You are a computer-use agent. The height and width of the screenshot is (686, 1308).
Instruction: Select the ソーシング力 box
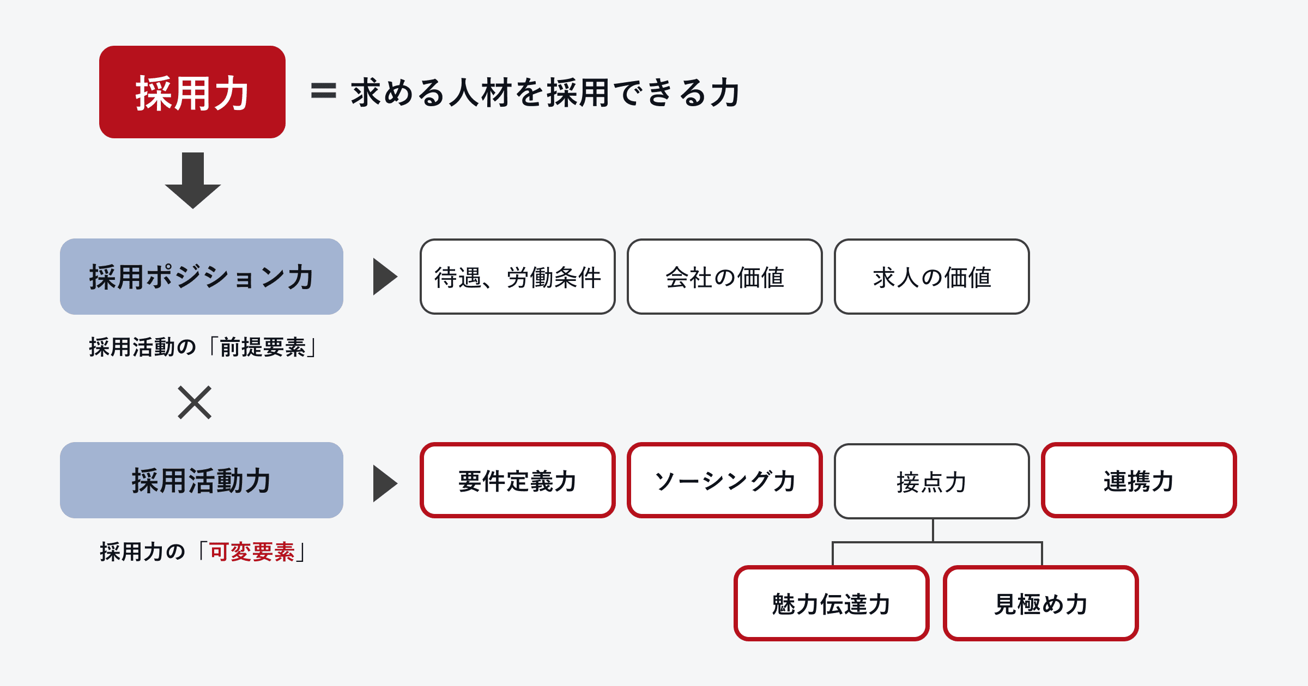point(724,480)
